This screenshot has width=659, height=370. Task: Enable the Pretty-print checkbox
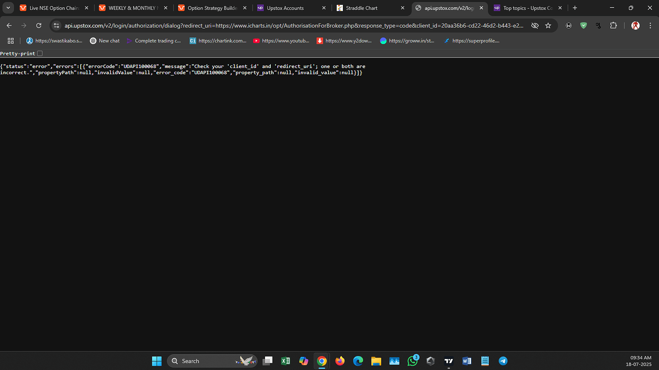point(40,53)
